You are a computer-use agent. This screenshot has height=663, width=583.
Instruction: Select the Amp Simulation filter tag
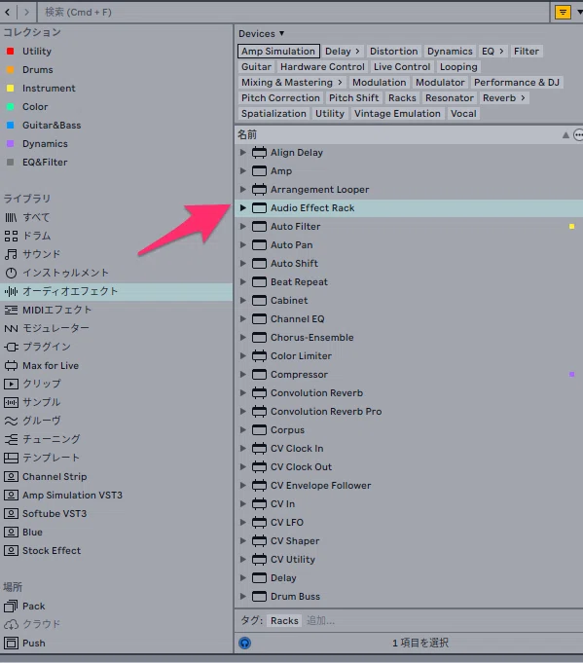278,52
